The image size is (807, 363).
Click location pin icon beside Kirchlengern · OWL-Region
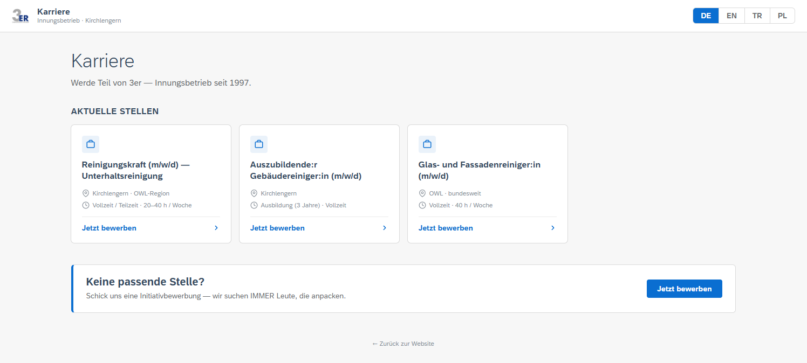coord(85,193)
